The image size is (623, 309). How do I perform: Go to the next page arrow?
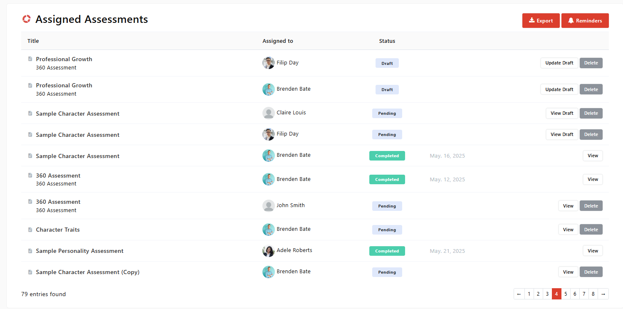pyautogui.click(x=603, y=294)
